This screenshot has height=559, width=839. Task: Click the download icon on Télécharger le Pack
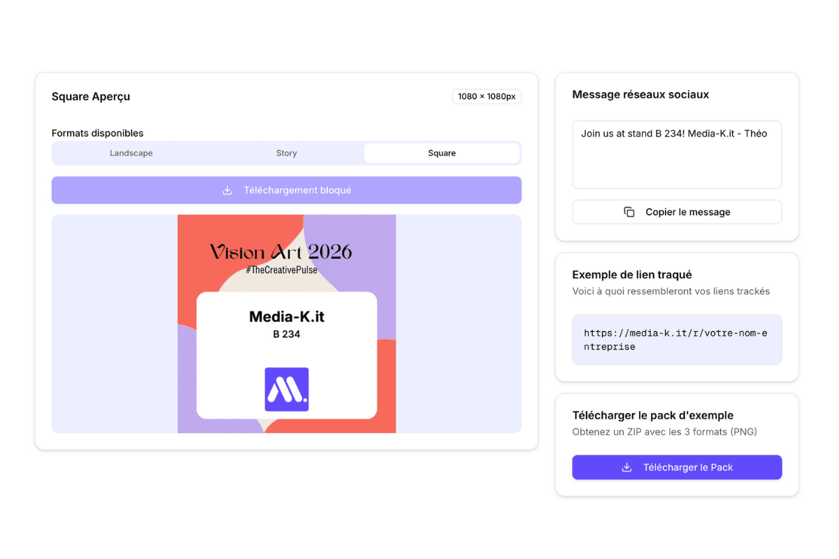pyautogui.click(x=626, y=467)
